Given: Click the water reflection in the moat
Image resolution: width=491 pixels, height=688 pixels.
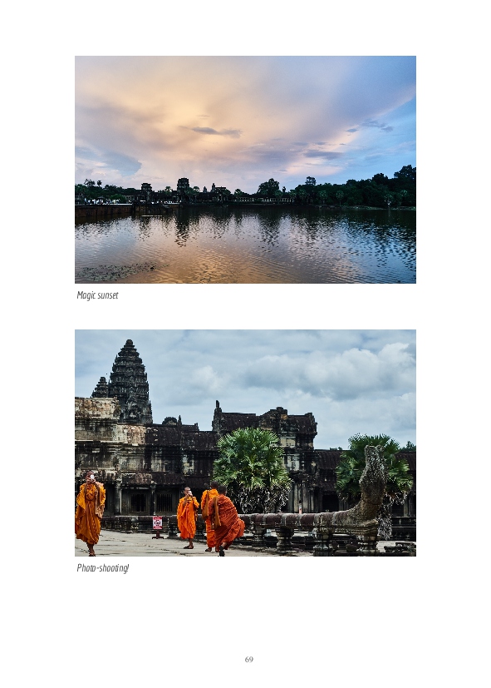Looking at the screenshot, I should click(x=245, y=244).
